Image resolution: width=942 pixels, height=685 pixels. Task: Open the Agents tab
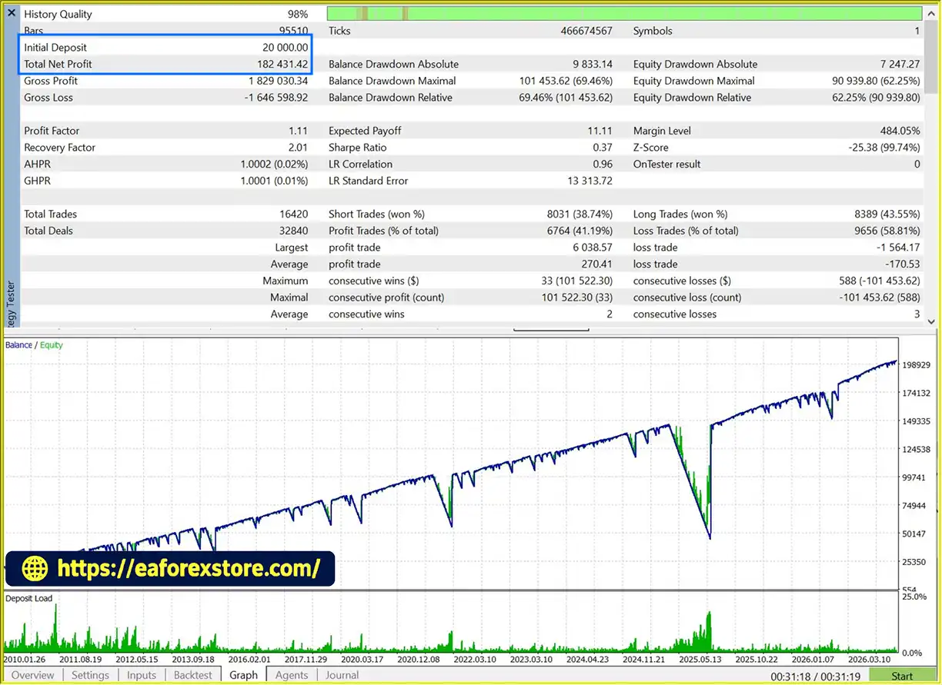(x=292, y=675)
